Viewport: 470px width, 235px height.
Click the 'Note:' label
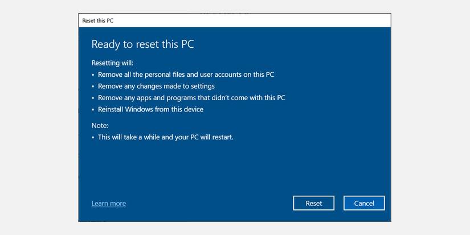coord(100,125)
